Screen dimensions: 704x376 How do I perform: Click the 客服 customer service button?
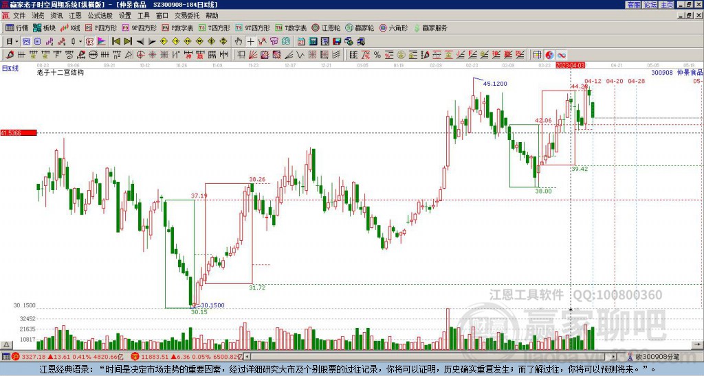633,4
